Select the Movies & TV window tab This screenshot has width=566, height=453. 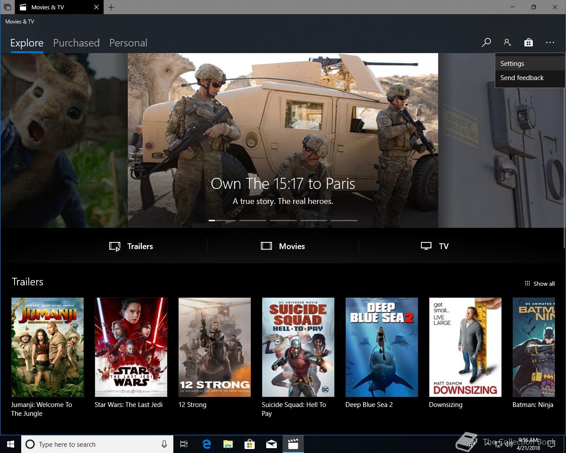[x=59, y=7]
